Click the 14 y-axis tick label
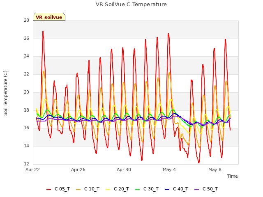The width and height of the screenshot is (263, 197). point(26,146)
